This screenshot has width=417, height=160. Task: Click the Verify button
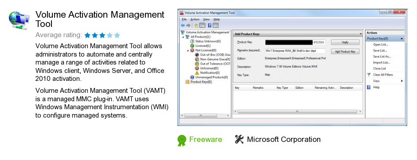click(x=345, y=42)
